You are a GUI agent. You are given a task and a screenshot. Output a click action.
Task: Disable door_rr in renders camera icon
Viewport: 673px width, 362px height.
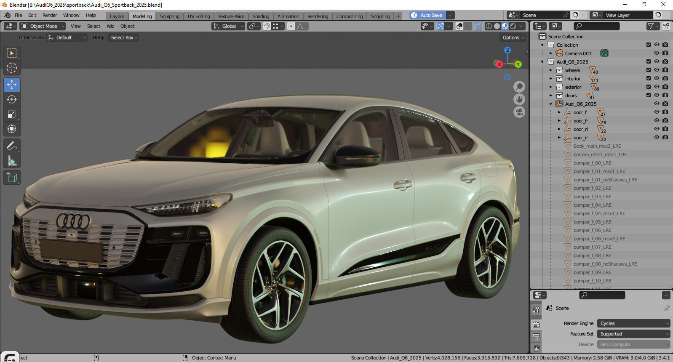coord(665,137)
